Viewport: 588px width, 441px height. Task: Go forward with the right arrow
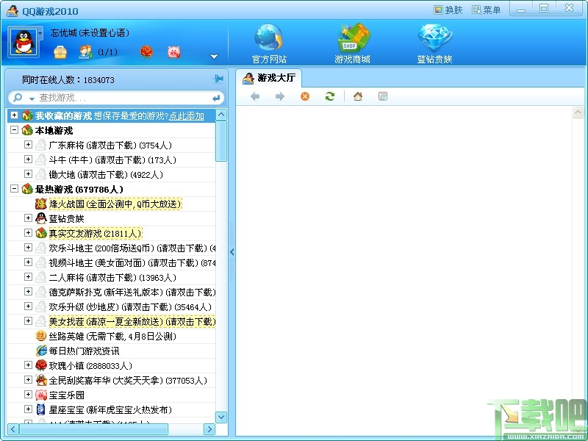(280, 97)
